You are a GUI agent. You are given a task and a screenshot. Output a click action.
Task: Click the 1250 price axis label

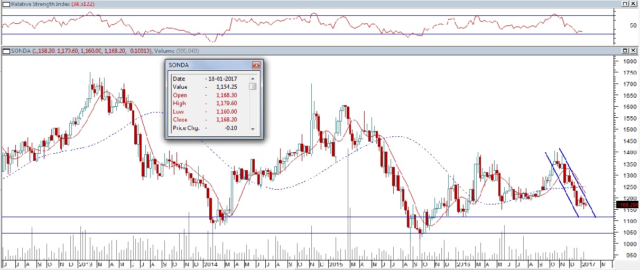coord(629,187)
